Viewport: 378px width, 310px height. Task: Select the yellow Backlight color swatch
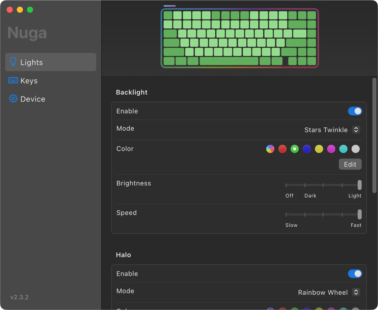319,149
